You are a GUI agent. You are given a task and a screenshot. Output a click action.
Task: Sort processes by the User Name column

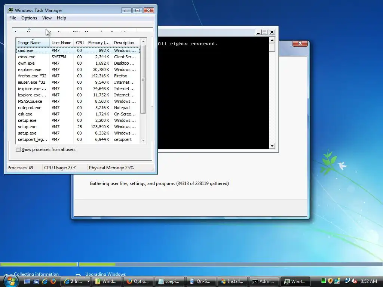(x=61, y=43)
